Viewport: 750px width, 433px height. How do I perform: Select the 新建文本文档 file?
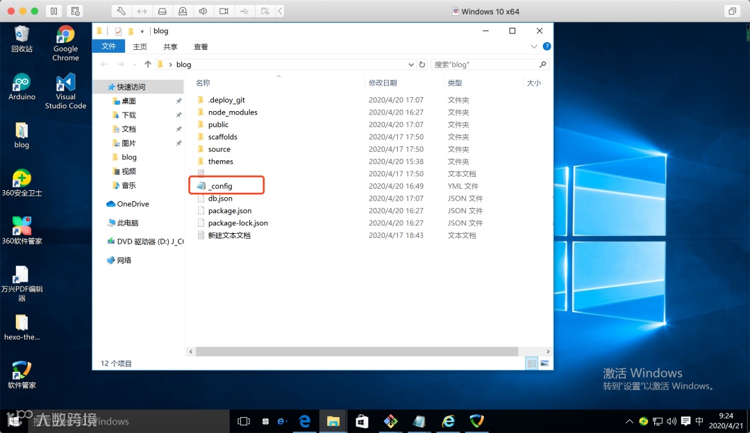click(229, 236)
